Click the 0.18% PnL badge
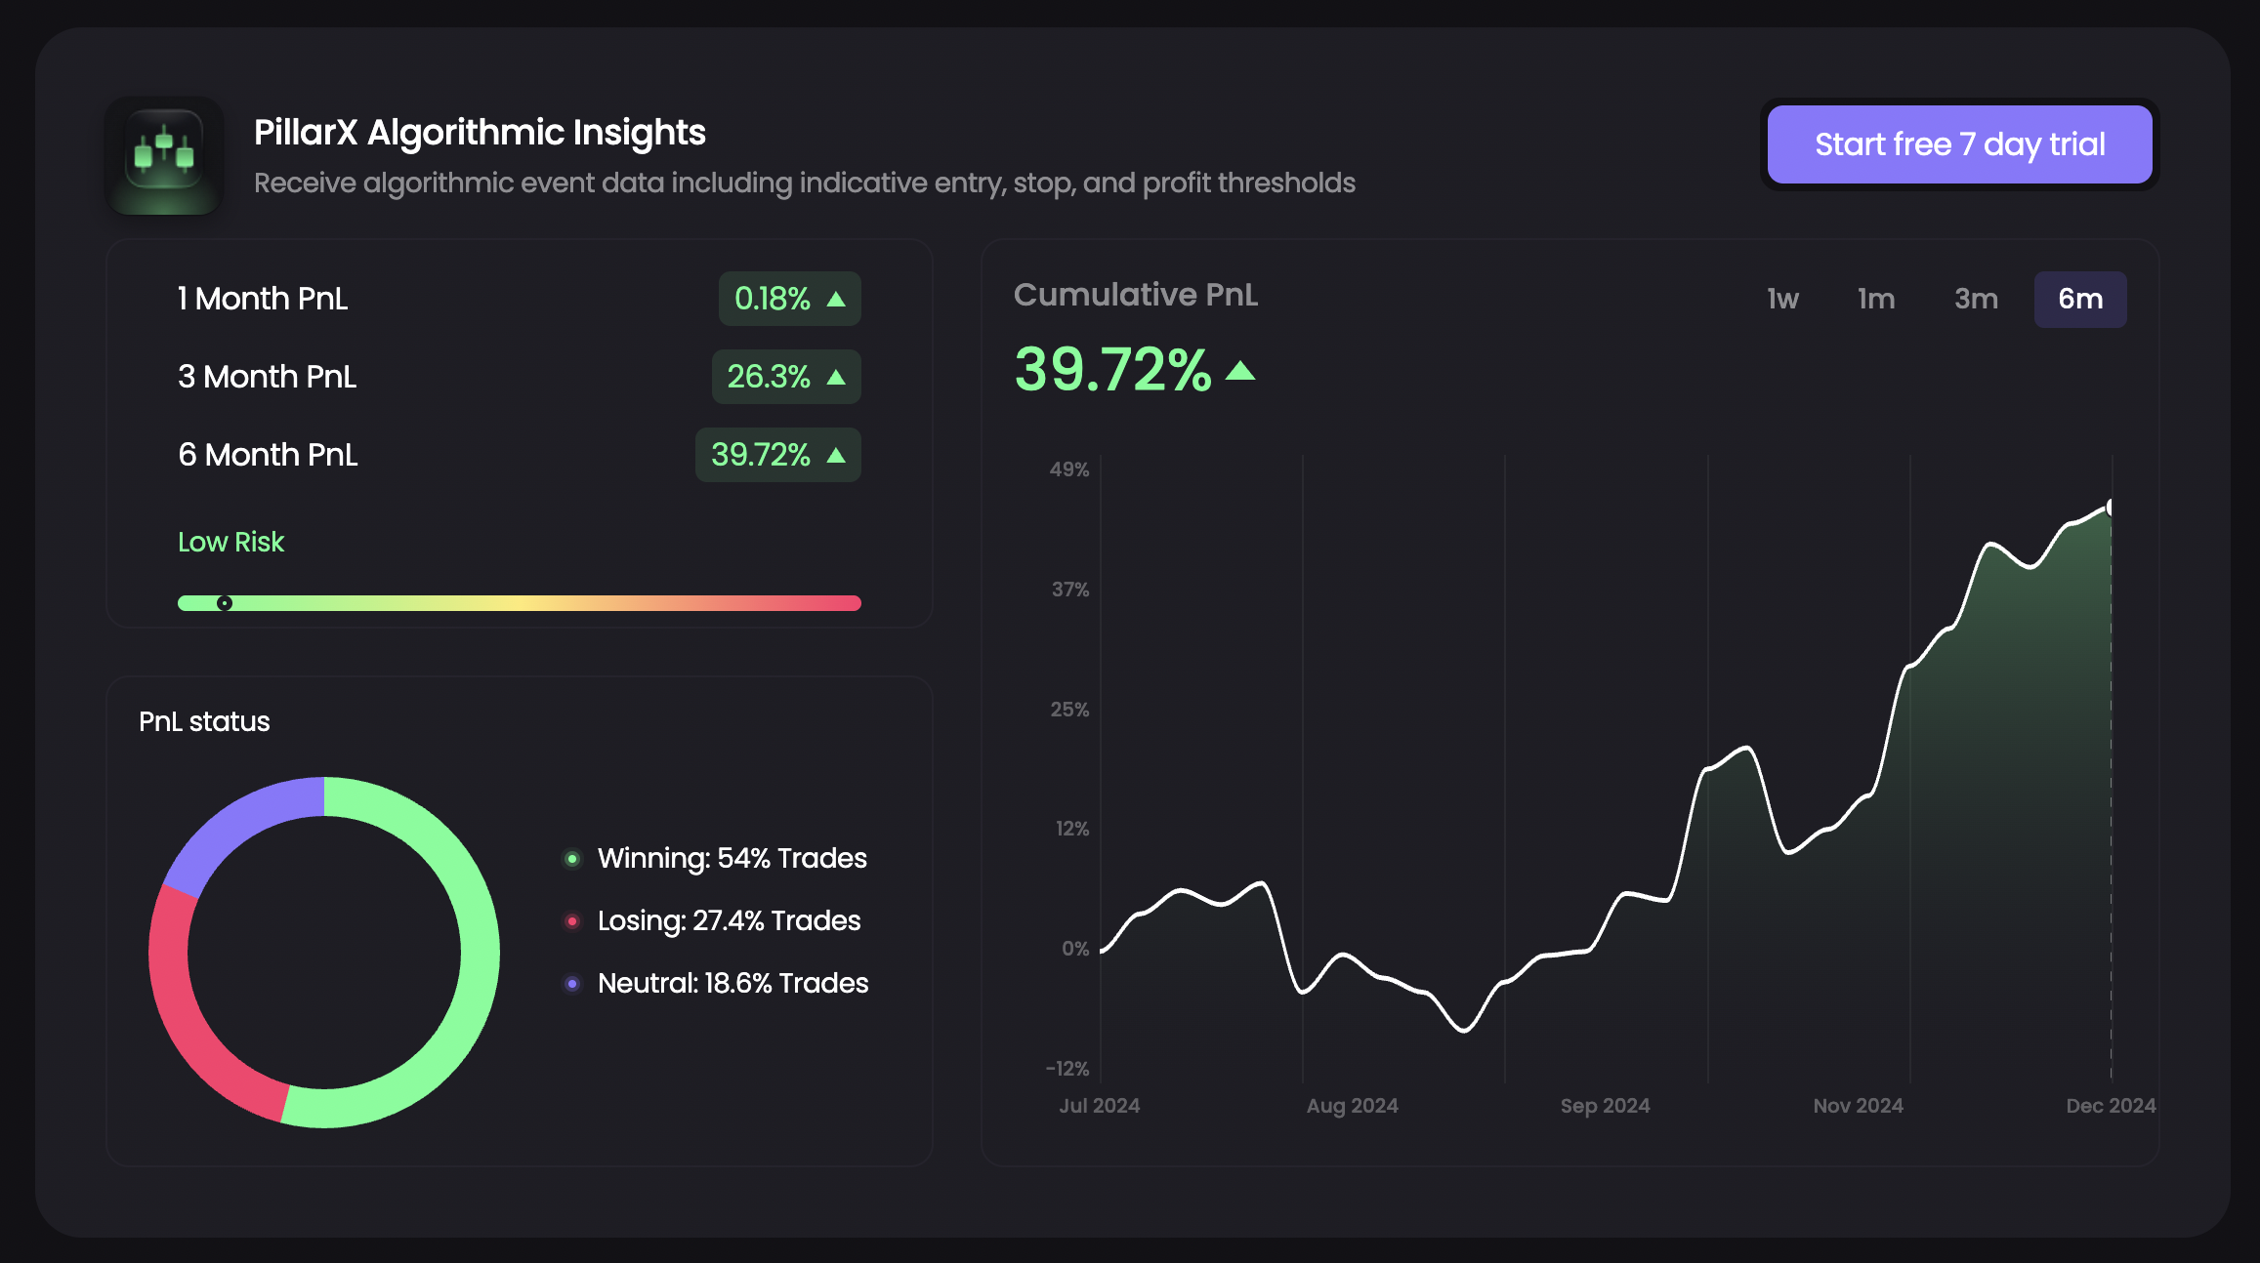The width and height of the screenshot is (2260, 1263). point(788,299)
